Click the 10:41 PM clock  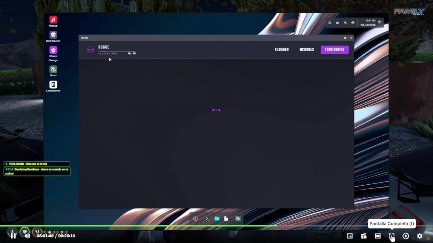(370, 21)
